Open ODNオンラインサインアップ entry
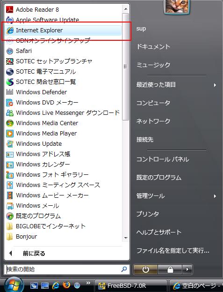The height and width of the screenshot is (292, 223). click(64, 41)
